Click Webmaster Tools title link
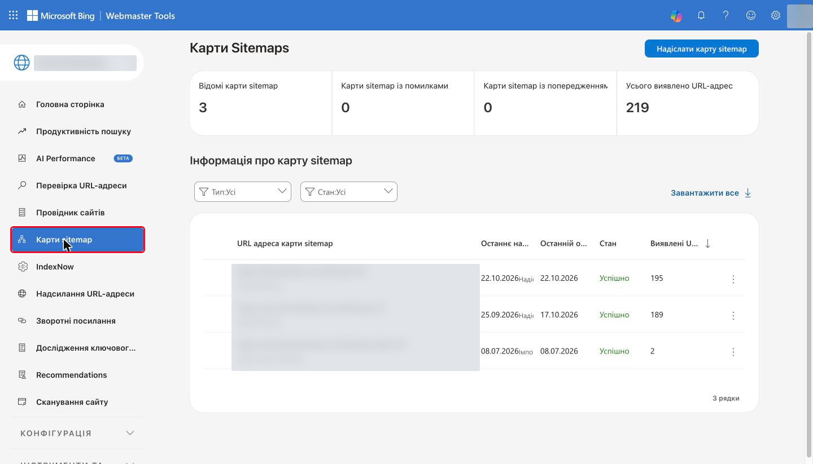Image resolution: width=813 pixels, height=464 pixels. click(140, 16)
